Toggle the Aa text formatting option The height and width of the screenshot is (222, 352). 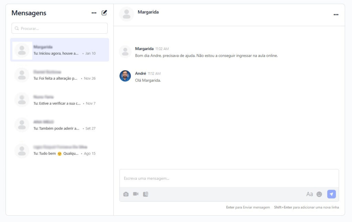309,194
